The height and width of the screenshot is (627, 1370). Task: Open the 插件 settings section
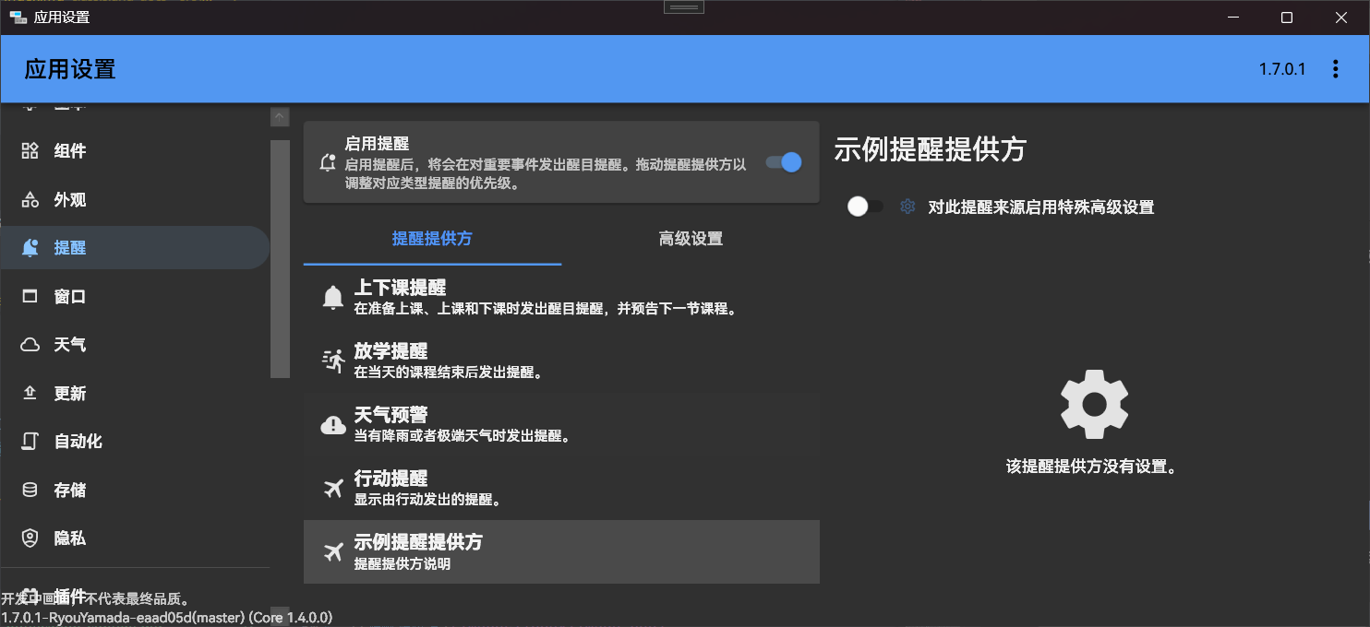coord(69,596)
